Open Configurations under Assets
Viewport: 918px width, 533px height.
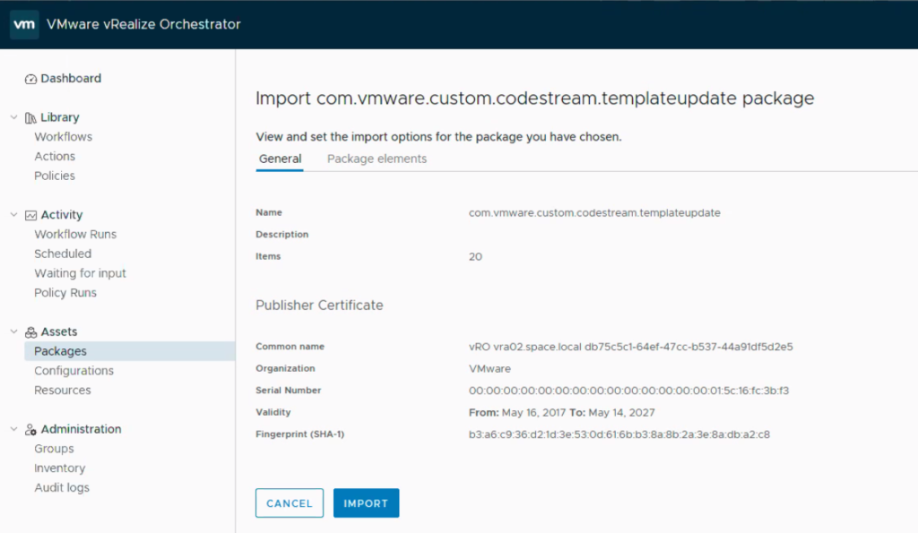[x=74, y=370]
